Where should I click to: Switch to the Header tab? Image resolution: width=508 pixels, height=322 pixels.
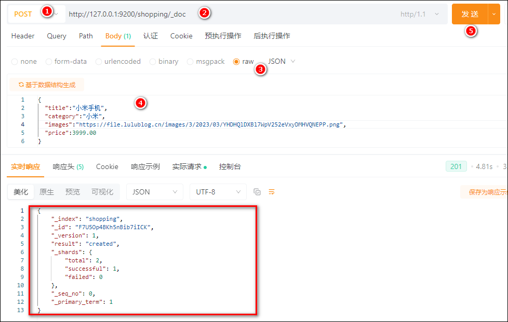click(x=23, y=36)
